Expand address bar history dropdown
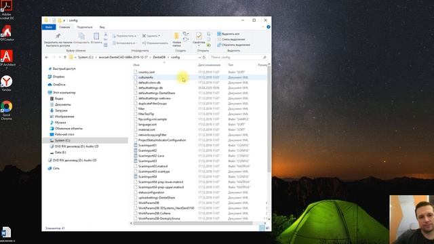Image resolution: width=434 pixels, height=244 pixels. pyautogui.click(x=199, y=57)
